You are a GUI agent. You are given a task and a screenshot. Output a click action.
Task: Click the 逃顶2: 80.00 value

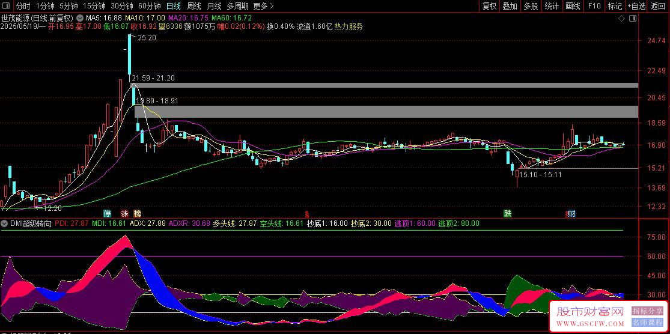tap(458, 223)
